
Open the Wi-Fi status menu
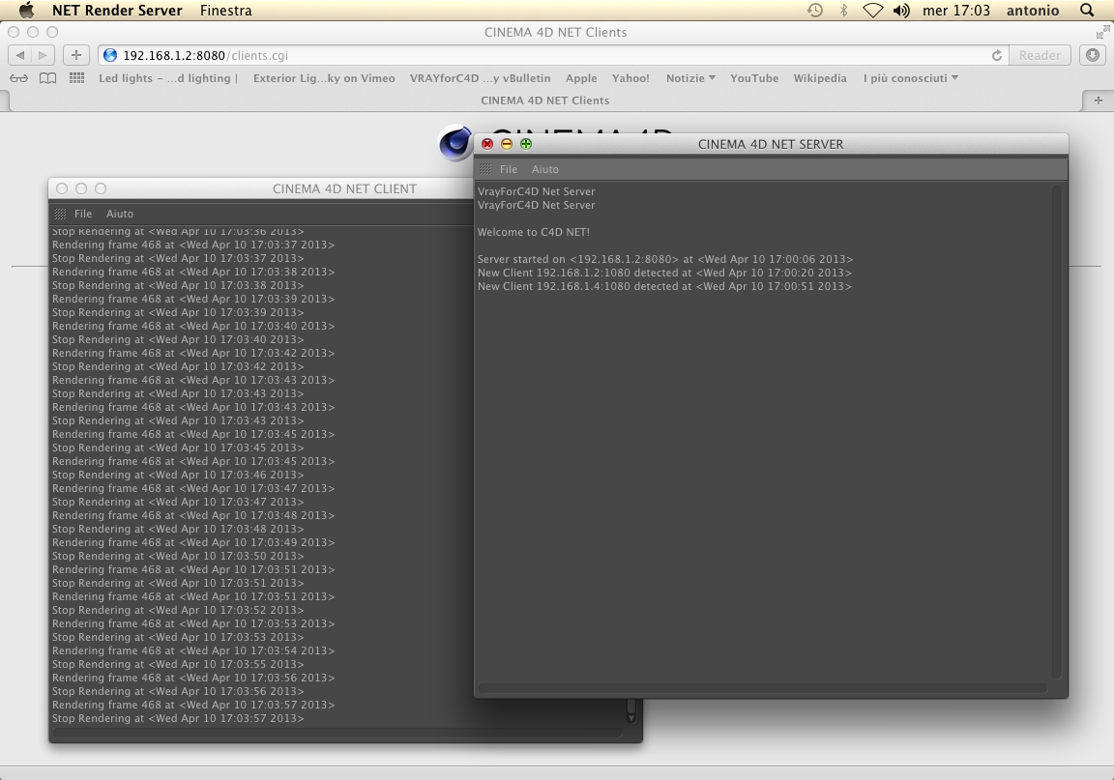coord(872,11)
